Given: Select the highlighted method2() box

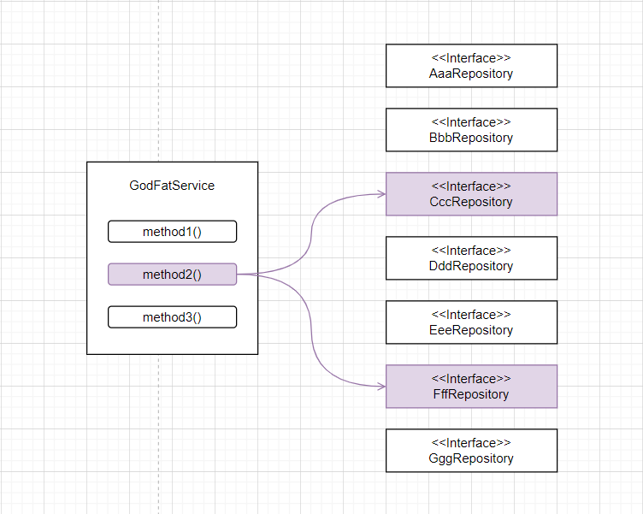Looking at the screenshot, I should (172, 275).
